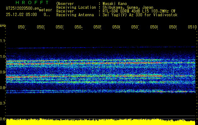Click the 'Receiver' field label

coord(65,11)
